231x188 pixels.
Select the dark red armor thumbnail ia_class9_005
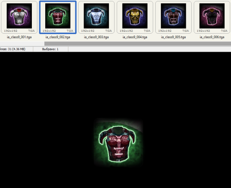coord(173,16)
